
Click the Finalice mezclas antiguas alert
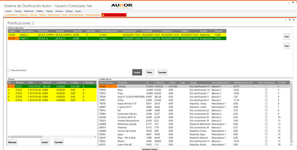coord(114,15)
